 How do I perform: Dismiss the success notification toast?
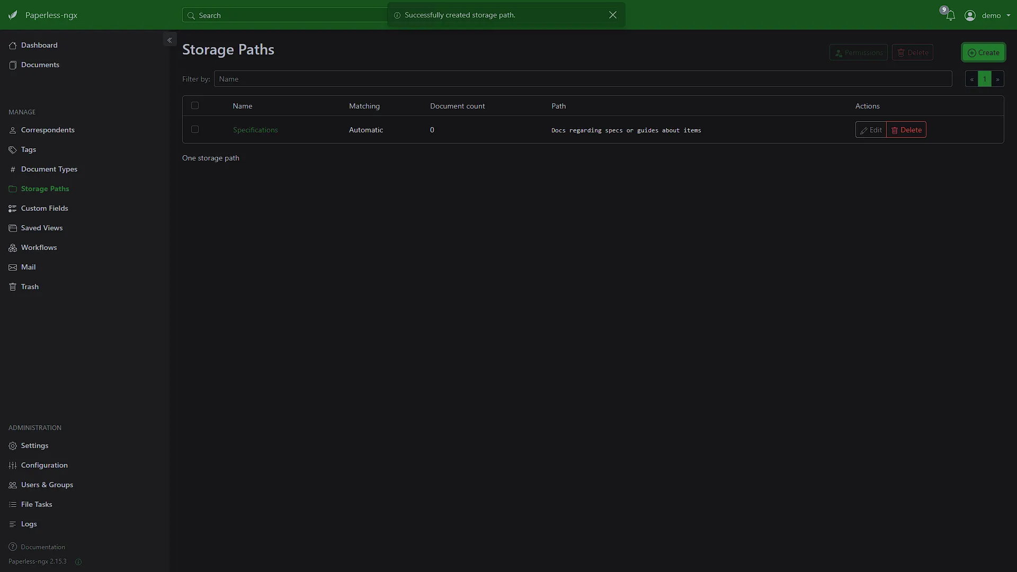(613, 15)
